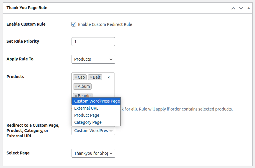The image size is (255, 168).
Task: Click the Set Rule Priority field
Action: tap(93, 42)
